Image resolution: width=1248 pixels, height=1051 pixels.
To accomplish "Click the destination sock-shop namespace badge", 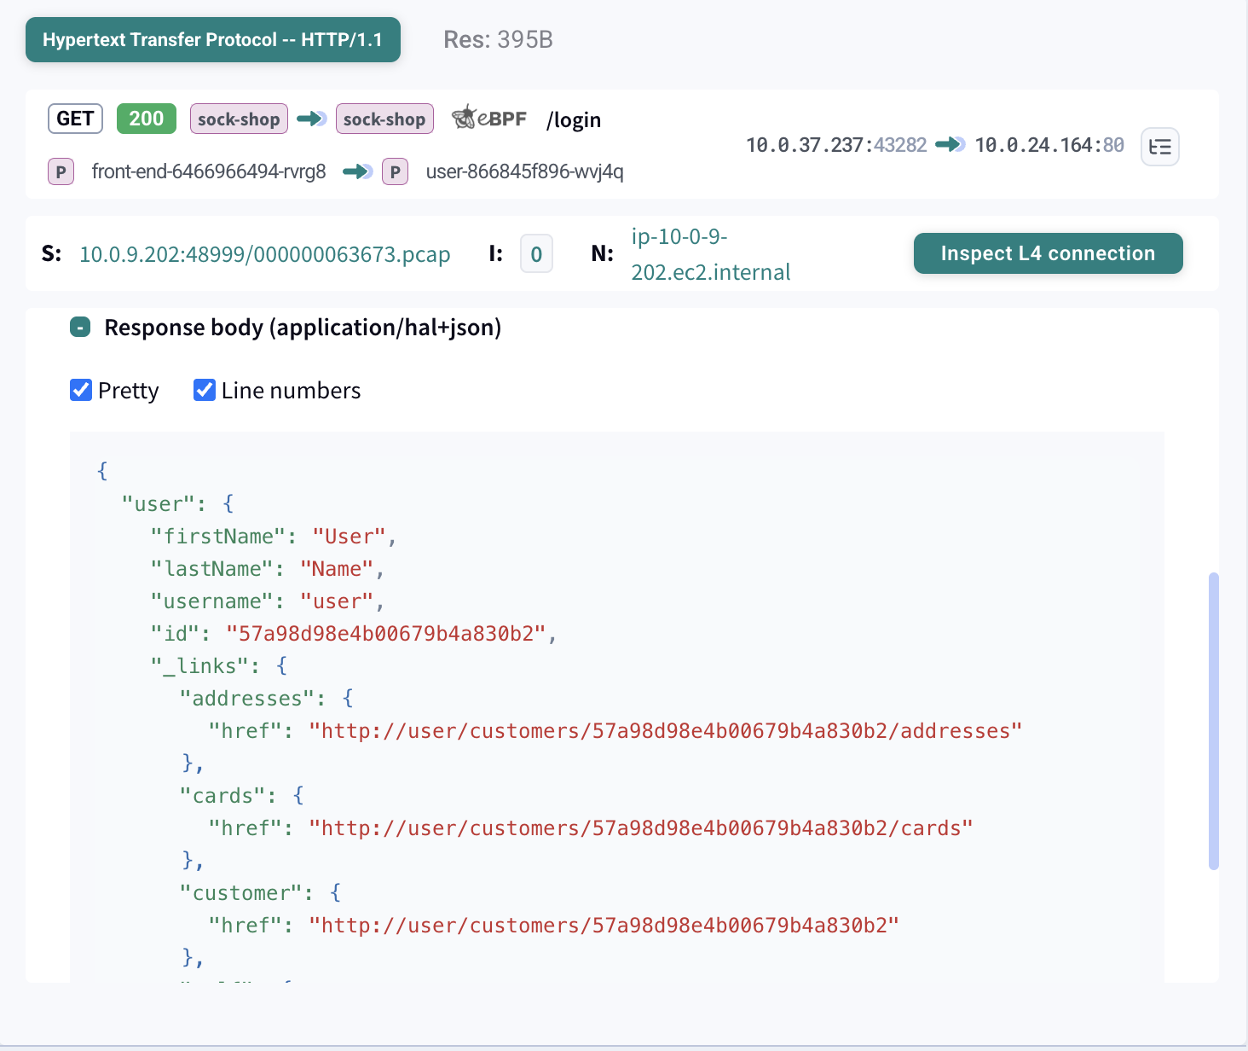I will [384, 119].
